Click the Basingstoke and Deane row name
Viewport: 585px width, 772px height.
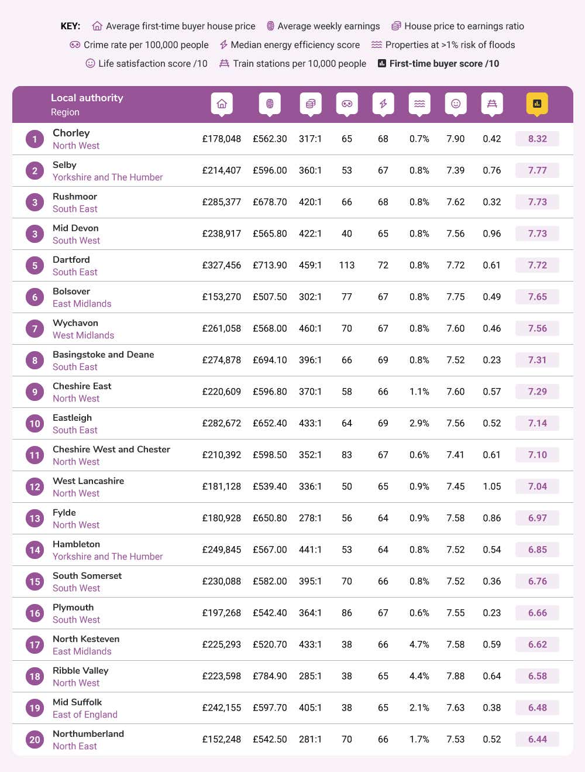(x=104, y=354)
